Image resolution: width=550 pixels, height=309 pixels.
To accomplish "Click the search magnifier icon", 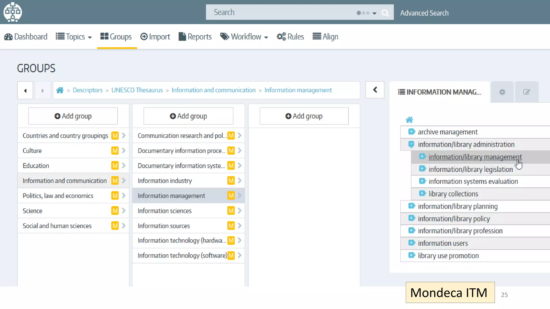I will pyautogui.click(x=385, y=13).
